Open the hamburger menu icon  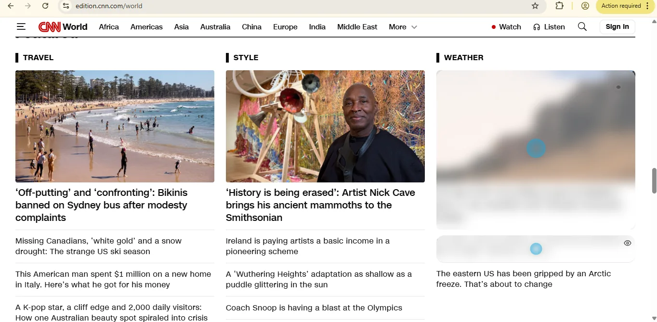21,27
